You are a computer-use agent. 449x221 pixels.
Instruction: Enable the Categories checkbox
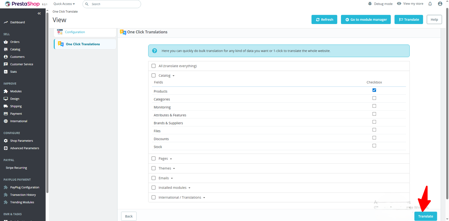(374, 98)
